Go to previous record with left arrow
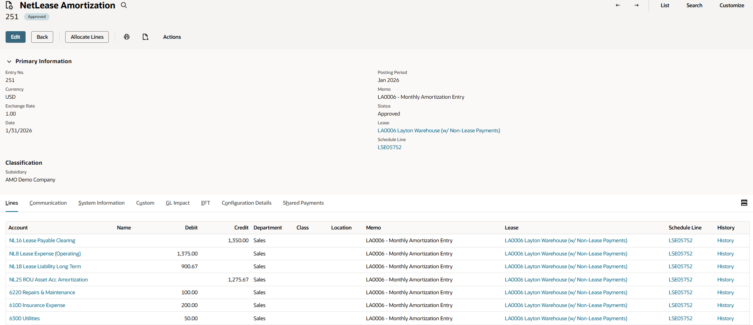Screen dimensions: 753x325 [x=618, y=5]
